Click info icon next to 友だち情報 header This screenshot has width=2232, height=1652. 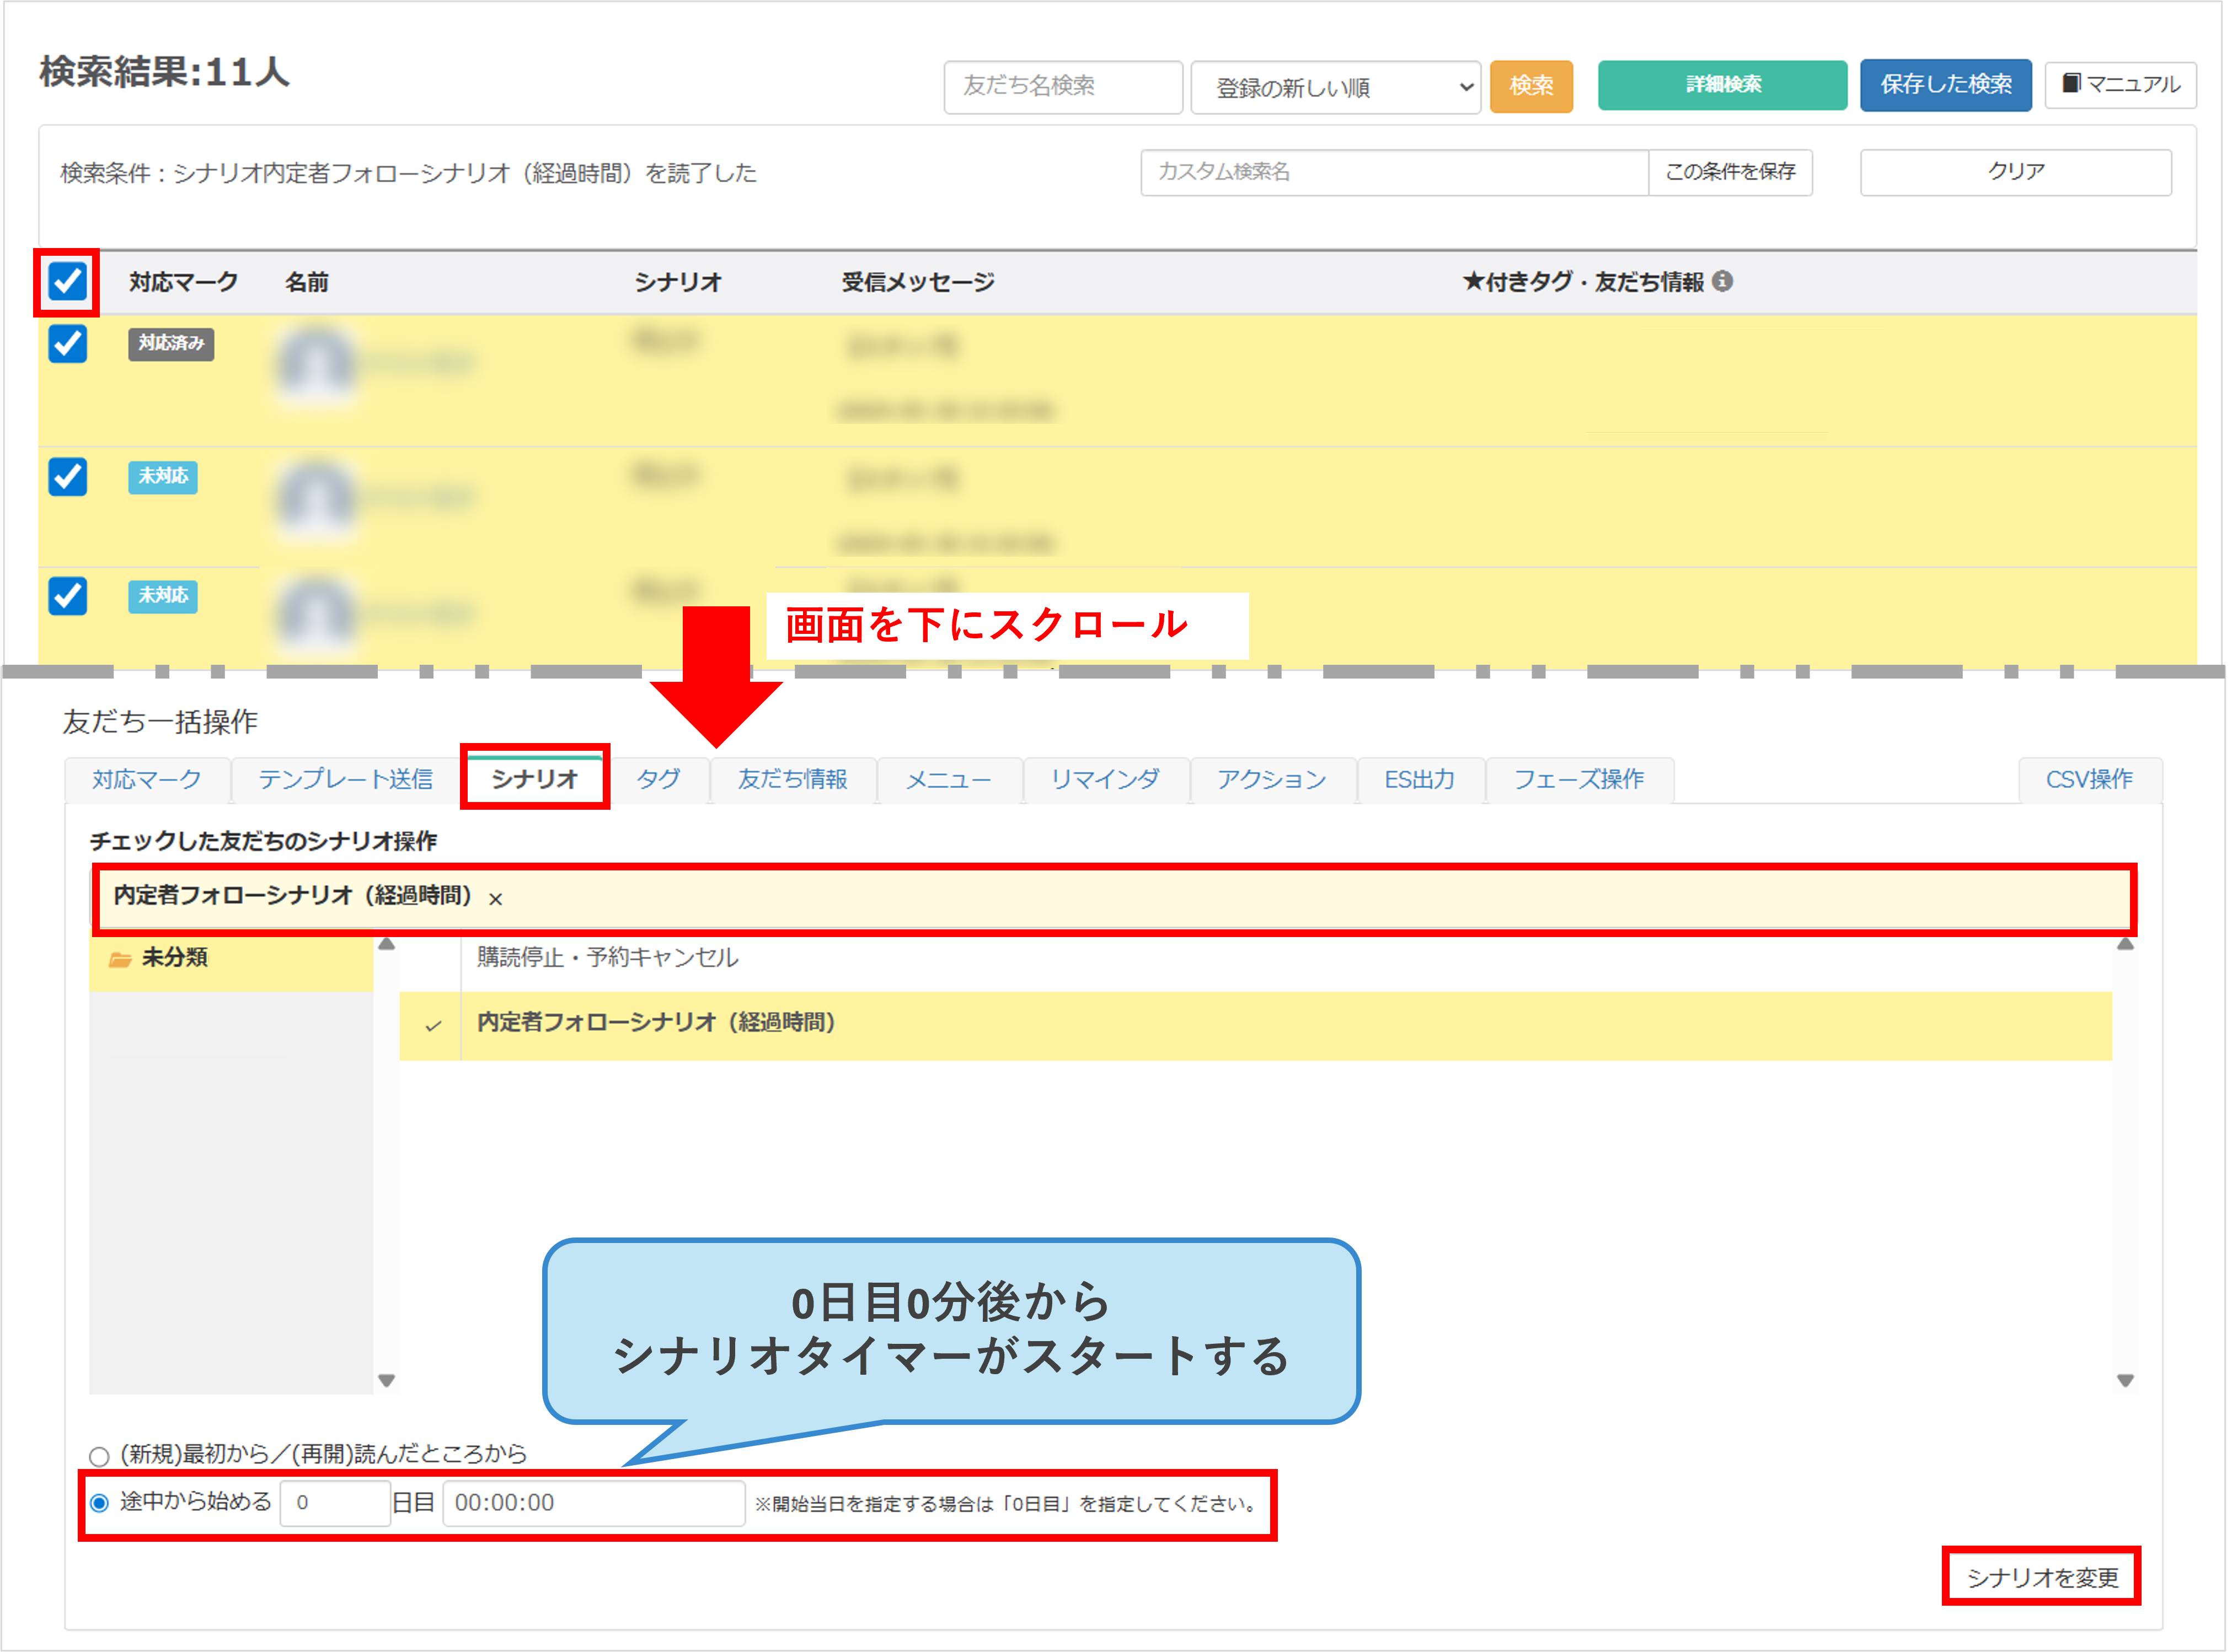click(x=1722, y=282)
